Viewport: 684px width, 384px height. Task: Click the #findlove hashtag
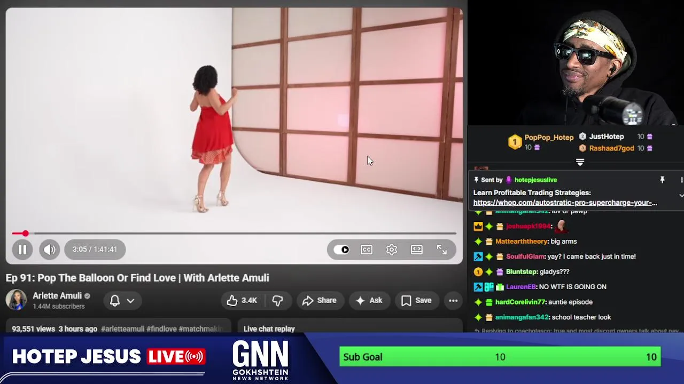click(x=161, y=329)
